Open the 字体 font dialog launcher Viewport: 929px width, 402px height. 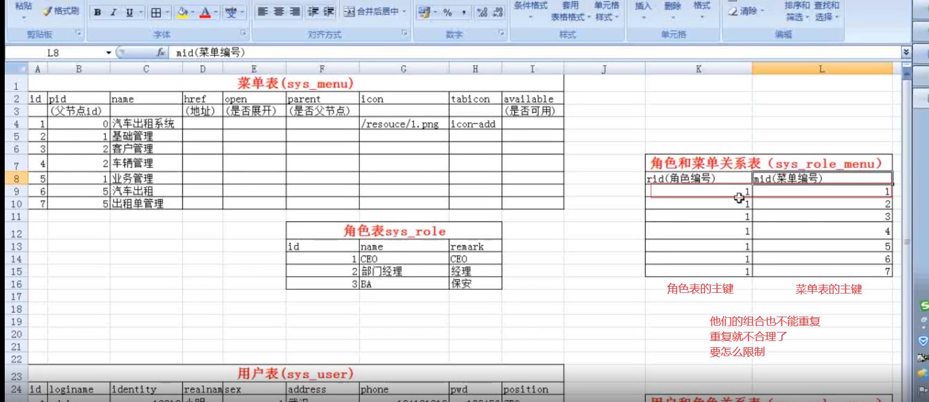click(243, 33)
